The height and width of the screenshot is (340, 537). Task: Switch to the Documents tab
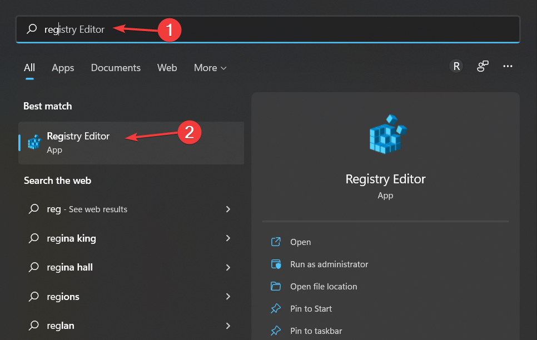tap(116, 68)
